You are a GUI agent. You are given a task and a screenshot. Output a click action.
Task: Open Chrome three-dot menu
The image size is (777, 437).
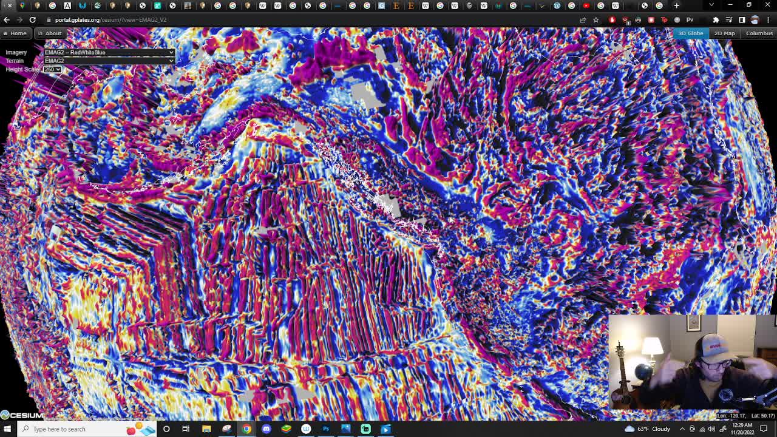click(768, 20)
